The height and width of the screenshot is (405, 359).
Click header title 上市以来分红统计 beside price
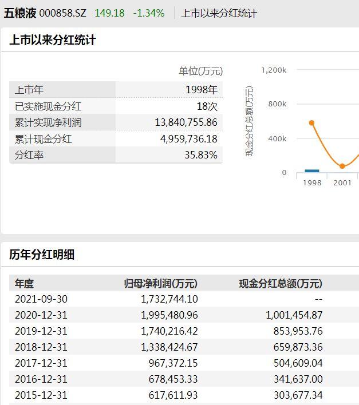pyautogui.click(x=219, y=13)
